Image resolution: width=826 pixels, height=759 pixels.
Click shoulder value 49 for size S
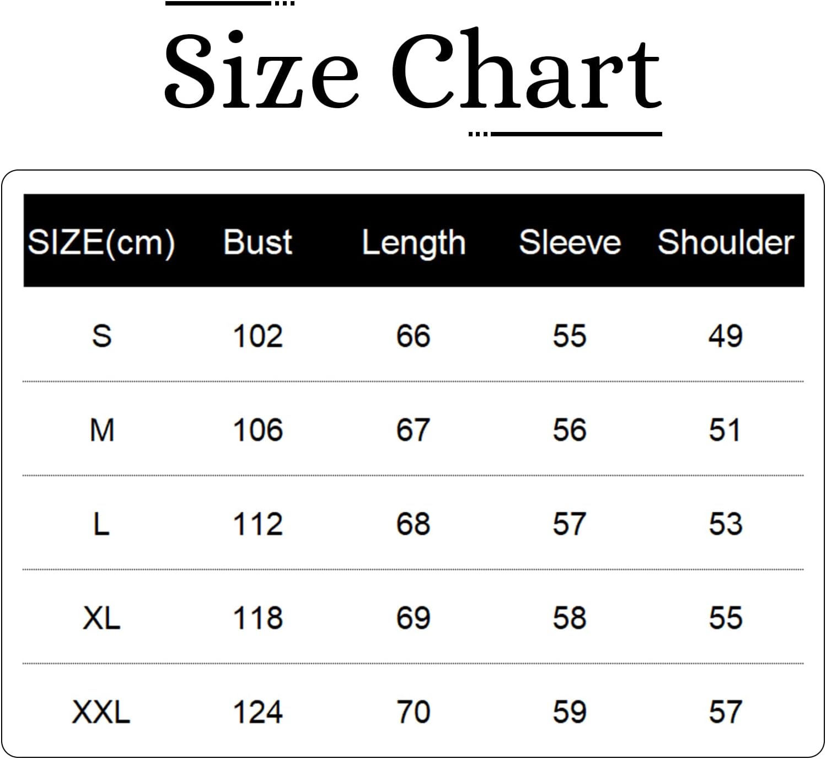tap(726, 336)
